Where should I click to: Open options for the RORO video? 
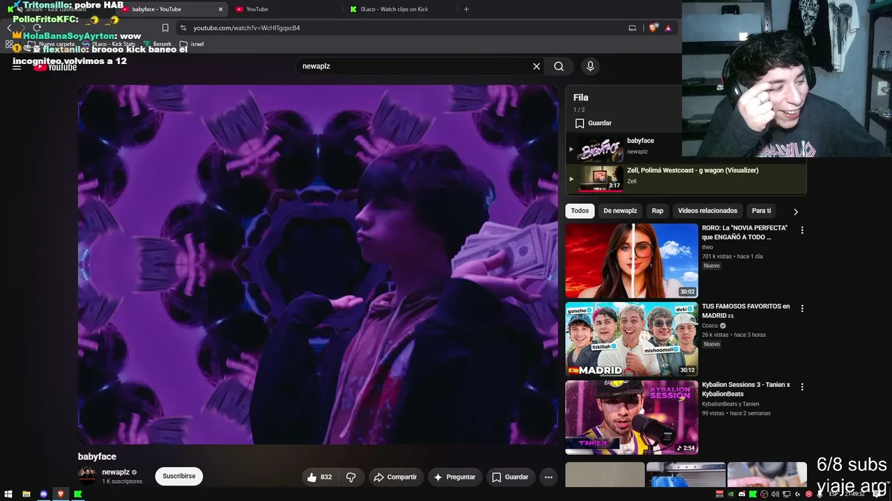pos(802,230)
